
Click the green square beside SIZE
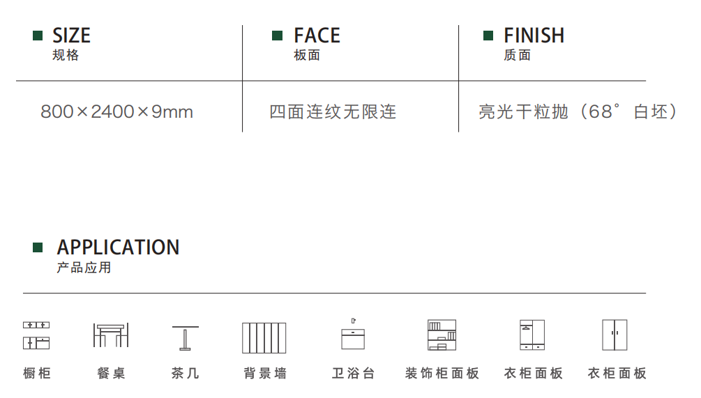point(38,36)
